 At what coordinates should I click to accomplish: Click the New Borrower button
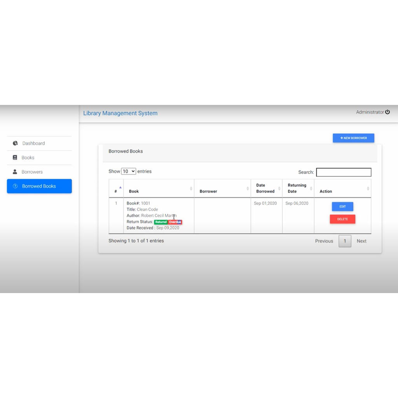353,138
